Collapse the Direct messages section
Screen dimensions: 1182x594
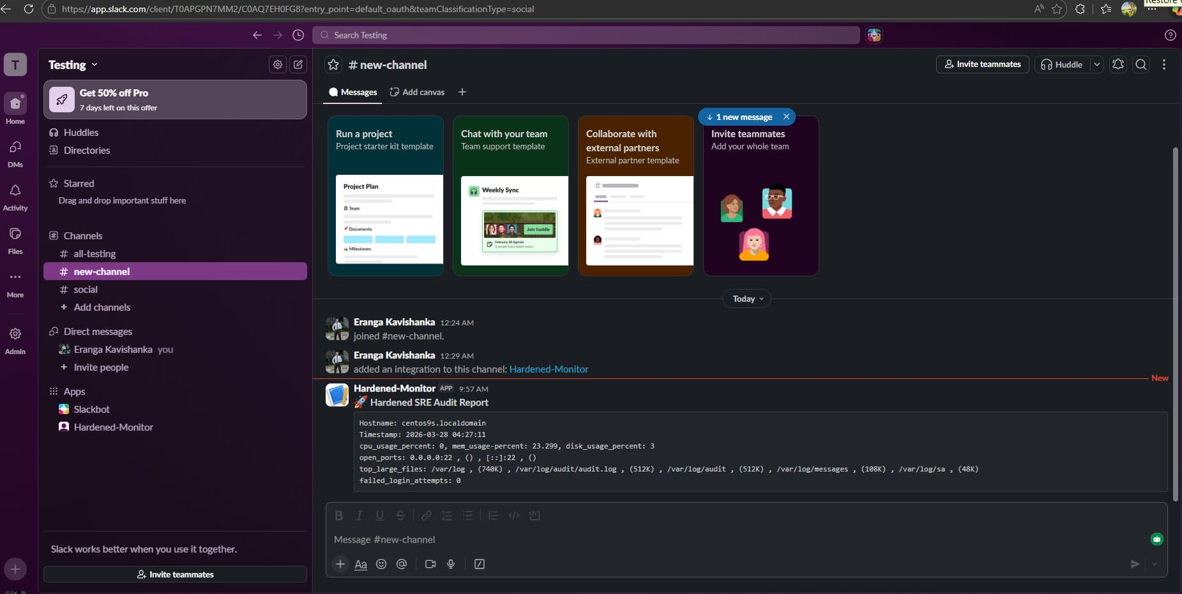point(98,331)
